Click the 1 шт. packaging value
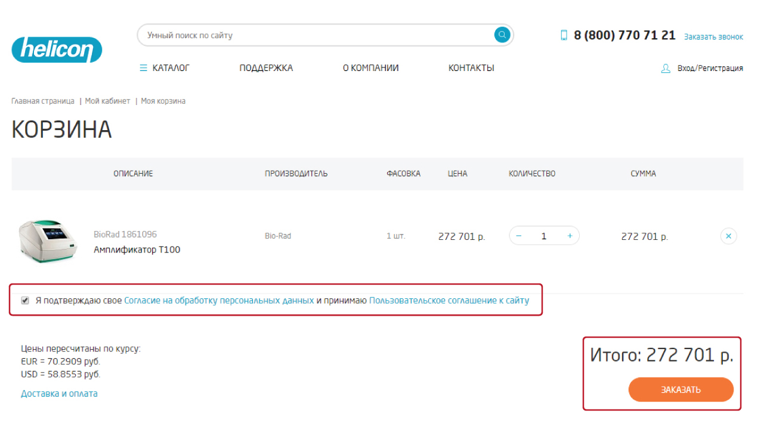 point(395,236)
